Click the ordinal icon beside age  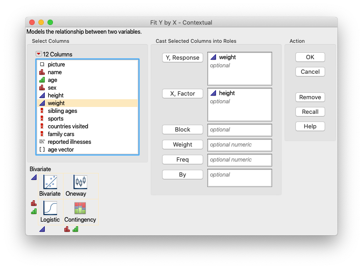point(42,80)
